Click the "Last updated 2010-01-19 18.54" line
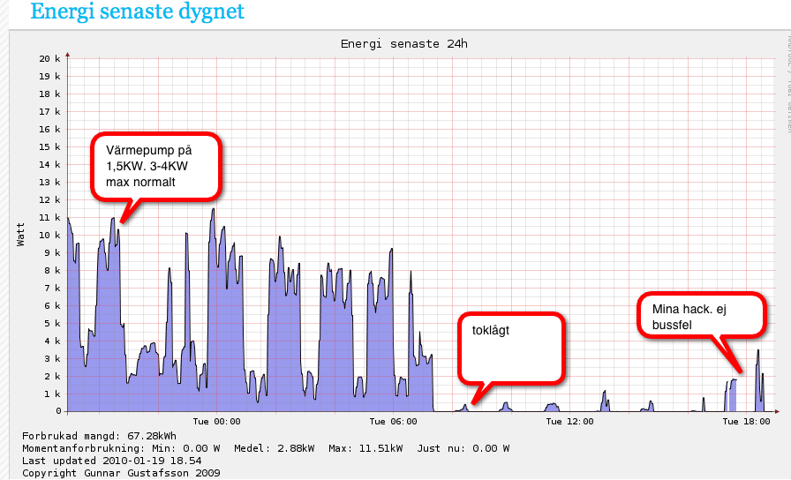 point(112,461)
